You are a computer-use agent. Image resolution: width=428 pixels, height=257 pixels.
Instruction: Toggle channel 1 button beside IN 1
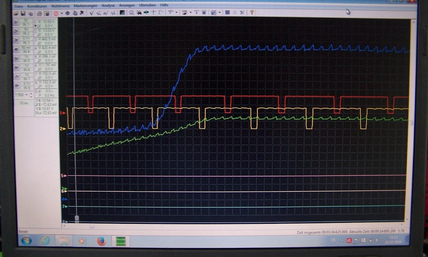[x=16, y=22]
